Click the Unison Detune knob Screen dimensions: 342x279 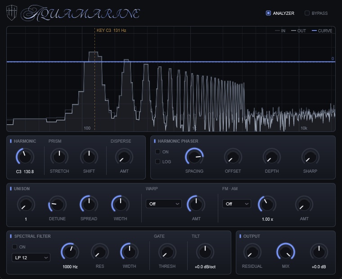click(x=57, y=204)
